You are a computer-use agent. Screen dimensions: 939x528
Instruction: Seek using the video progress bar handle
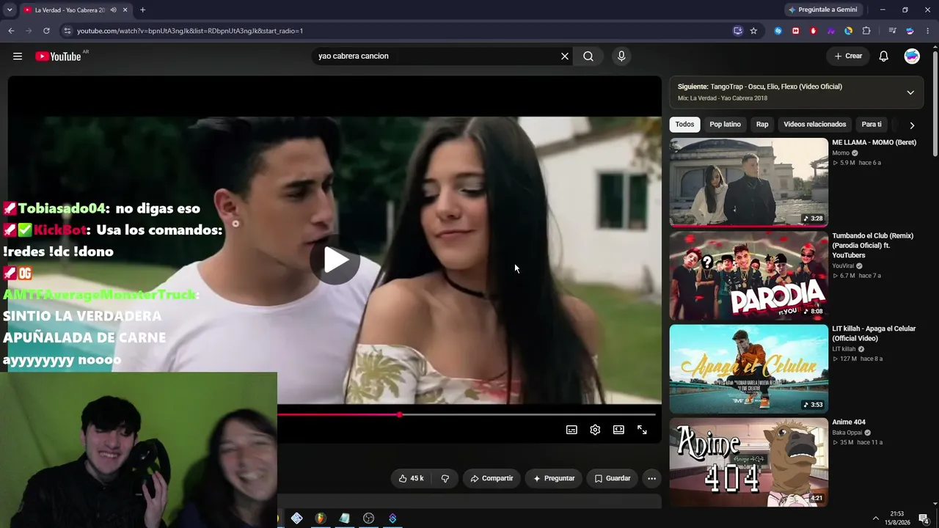[x=400, y=415]
